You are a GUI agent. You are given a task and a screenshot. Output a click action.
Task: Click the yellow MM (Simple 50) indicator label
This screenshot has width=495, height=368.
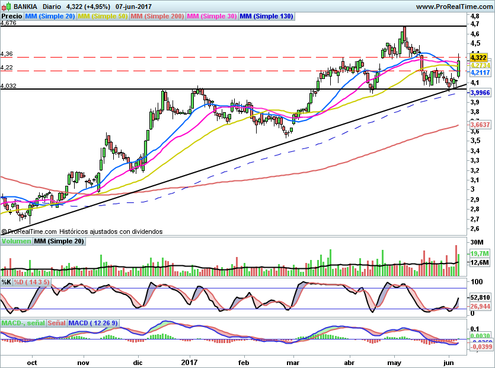tap(103, 17)
